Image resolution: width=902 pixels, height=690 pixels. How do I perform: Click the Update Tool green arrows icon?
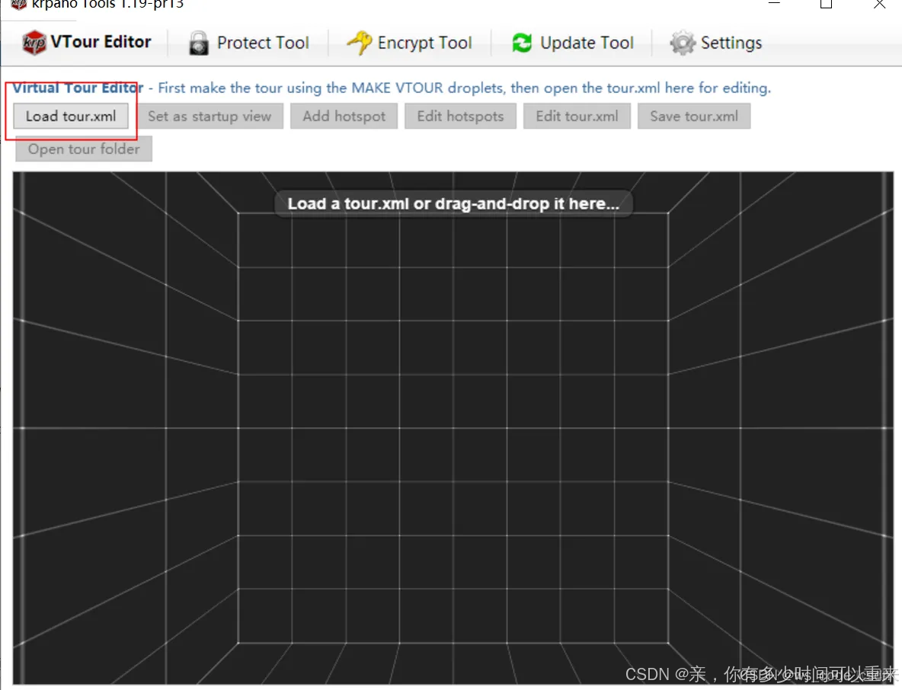pyautogui.click(x=522, y=43)
